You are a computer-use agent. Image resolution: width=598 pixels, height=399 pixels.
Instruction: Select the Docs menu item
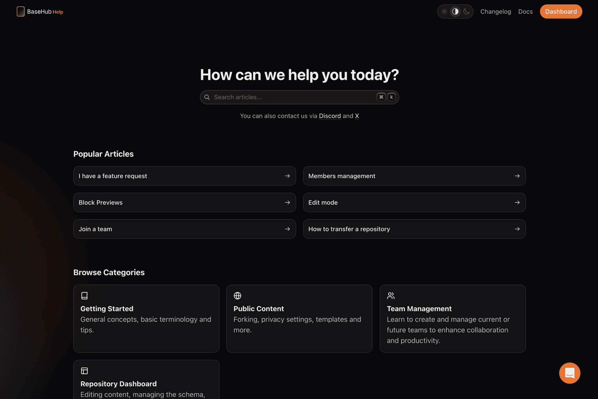tap(525, 11)
